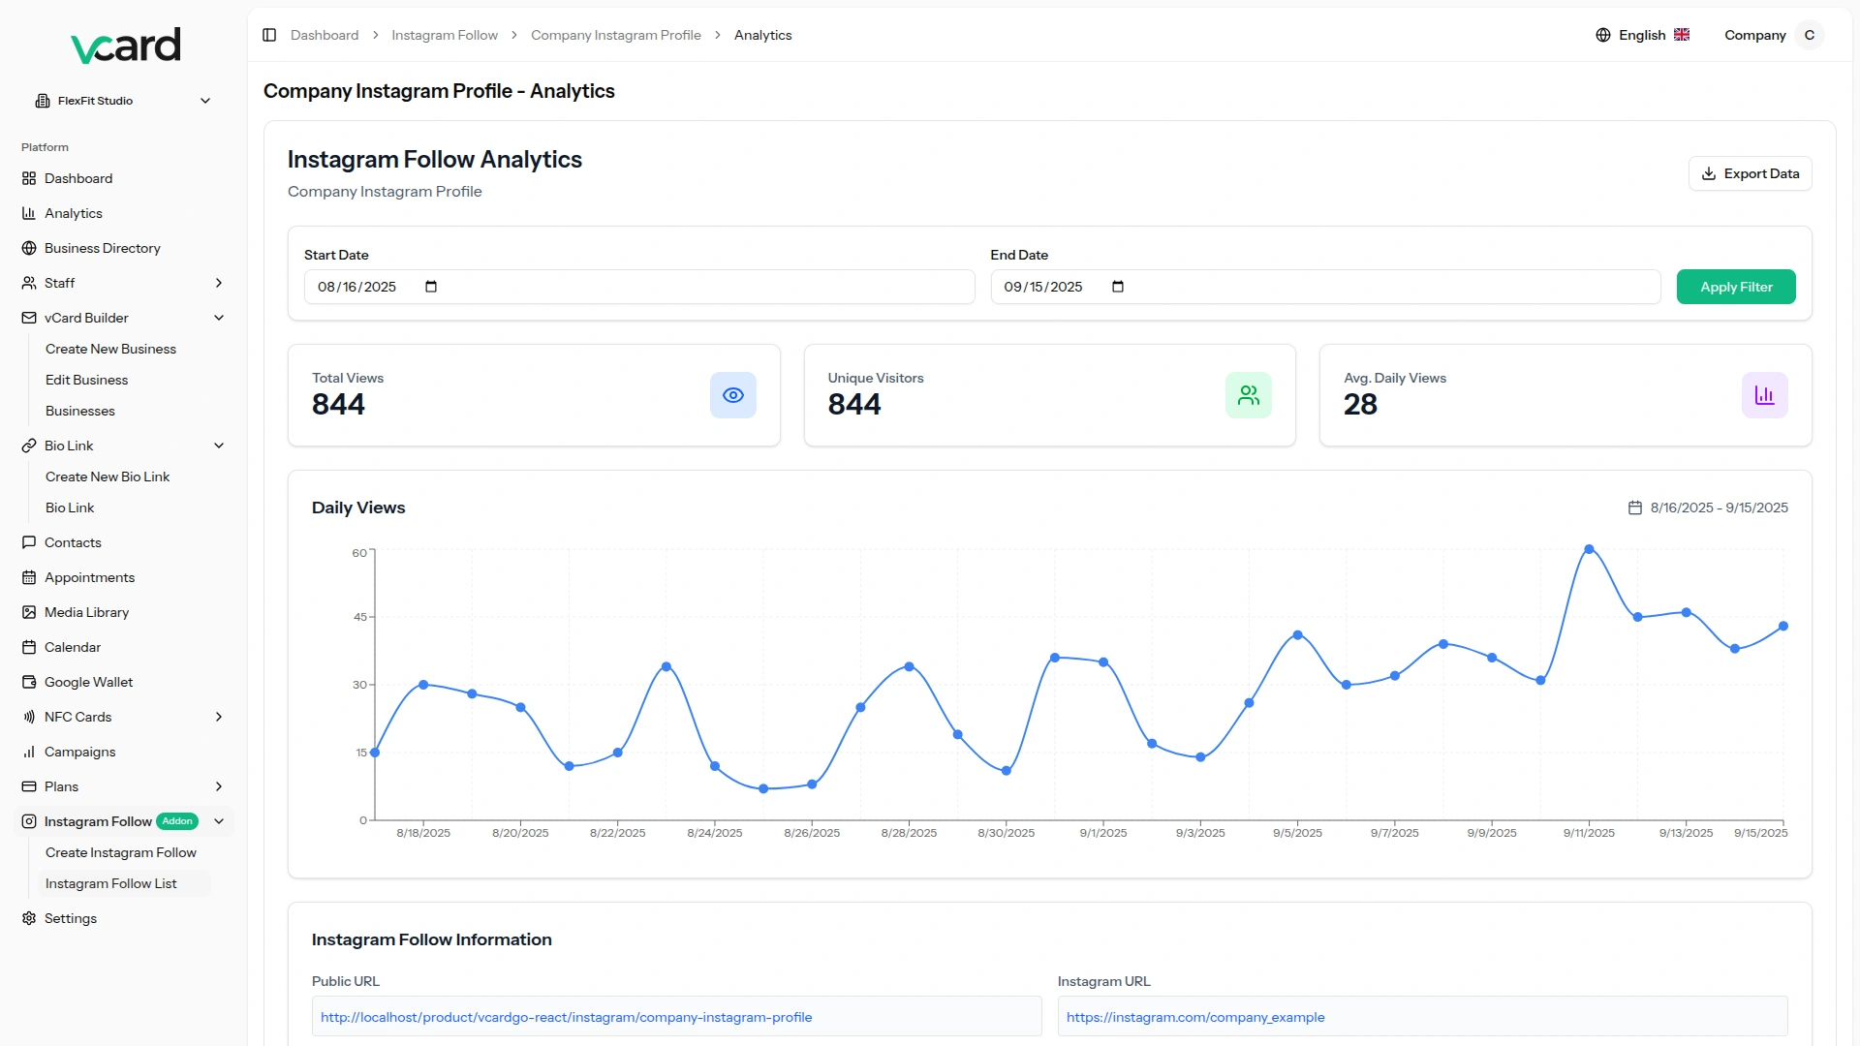1860x1046 pixels.
Task: Click the Settings gear icon
Action: tap(29, 918)
